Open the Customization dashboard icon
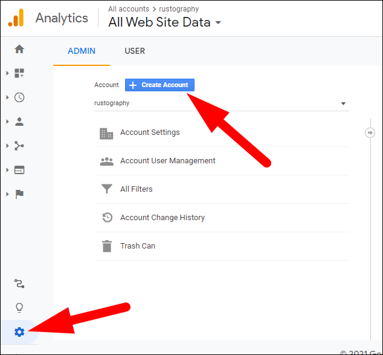383x355 pixels. [x=19, y=73]
